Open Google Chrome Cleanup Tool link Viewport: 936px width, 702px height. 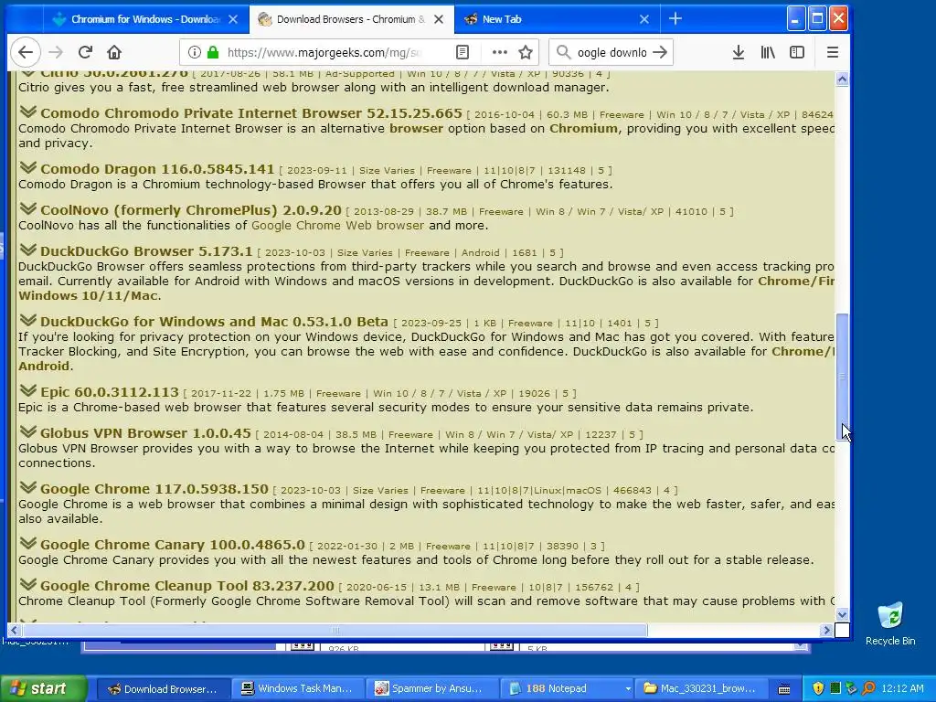point(187,586)
